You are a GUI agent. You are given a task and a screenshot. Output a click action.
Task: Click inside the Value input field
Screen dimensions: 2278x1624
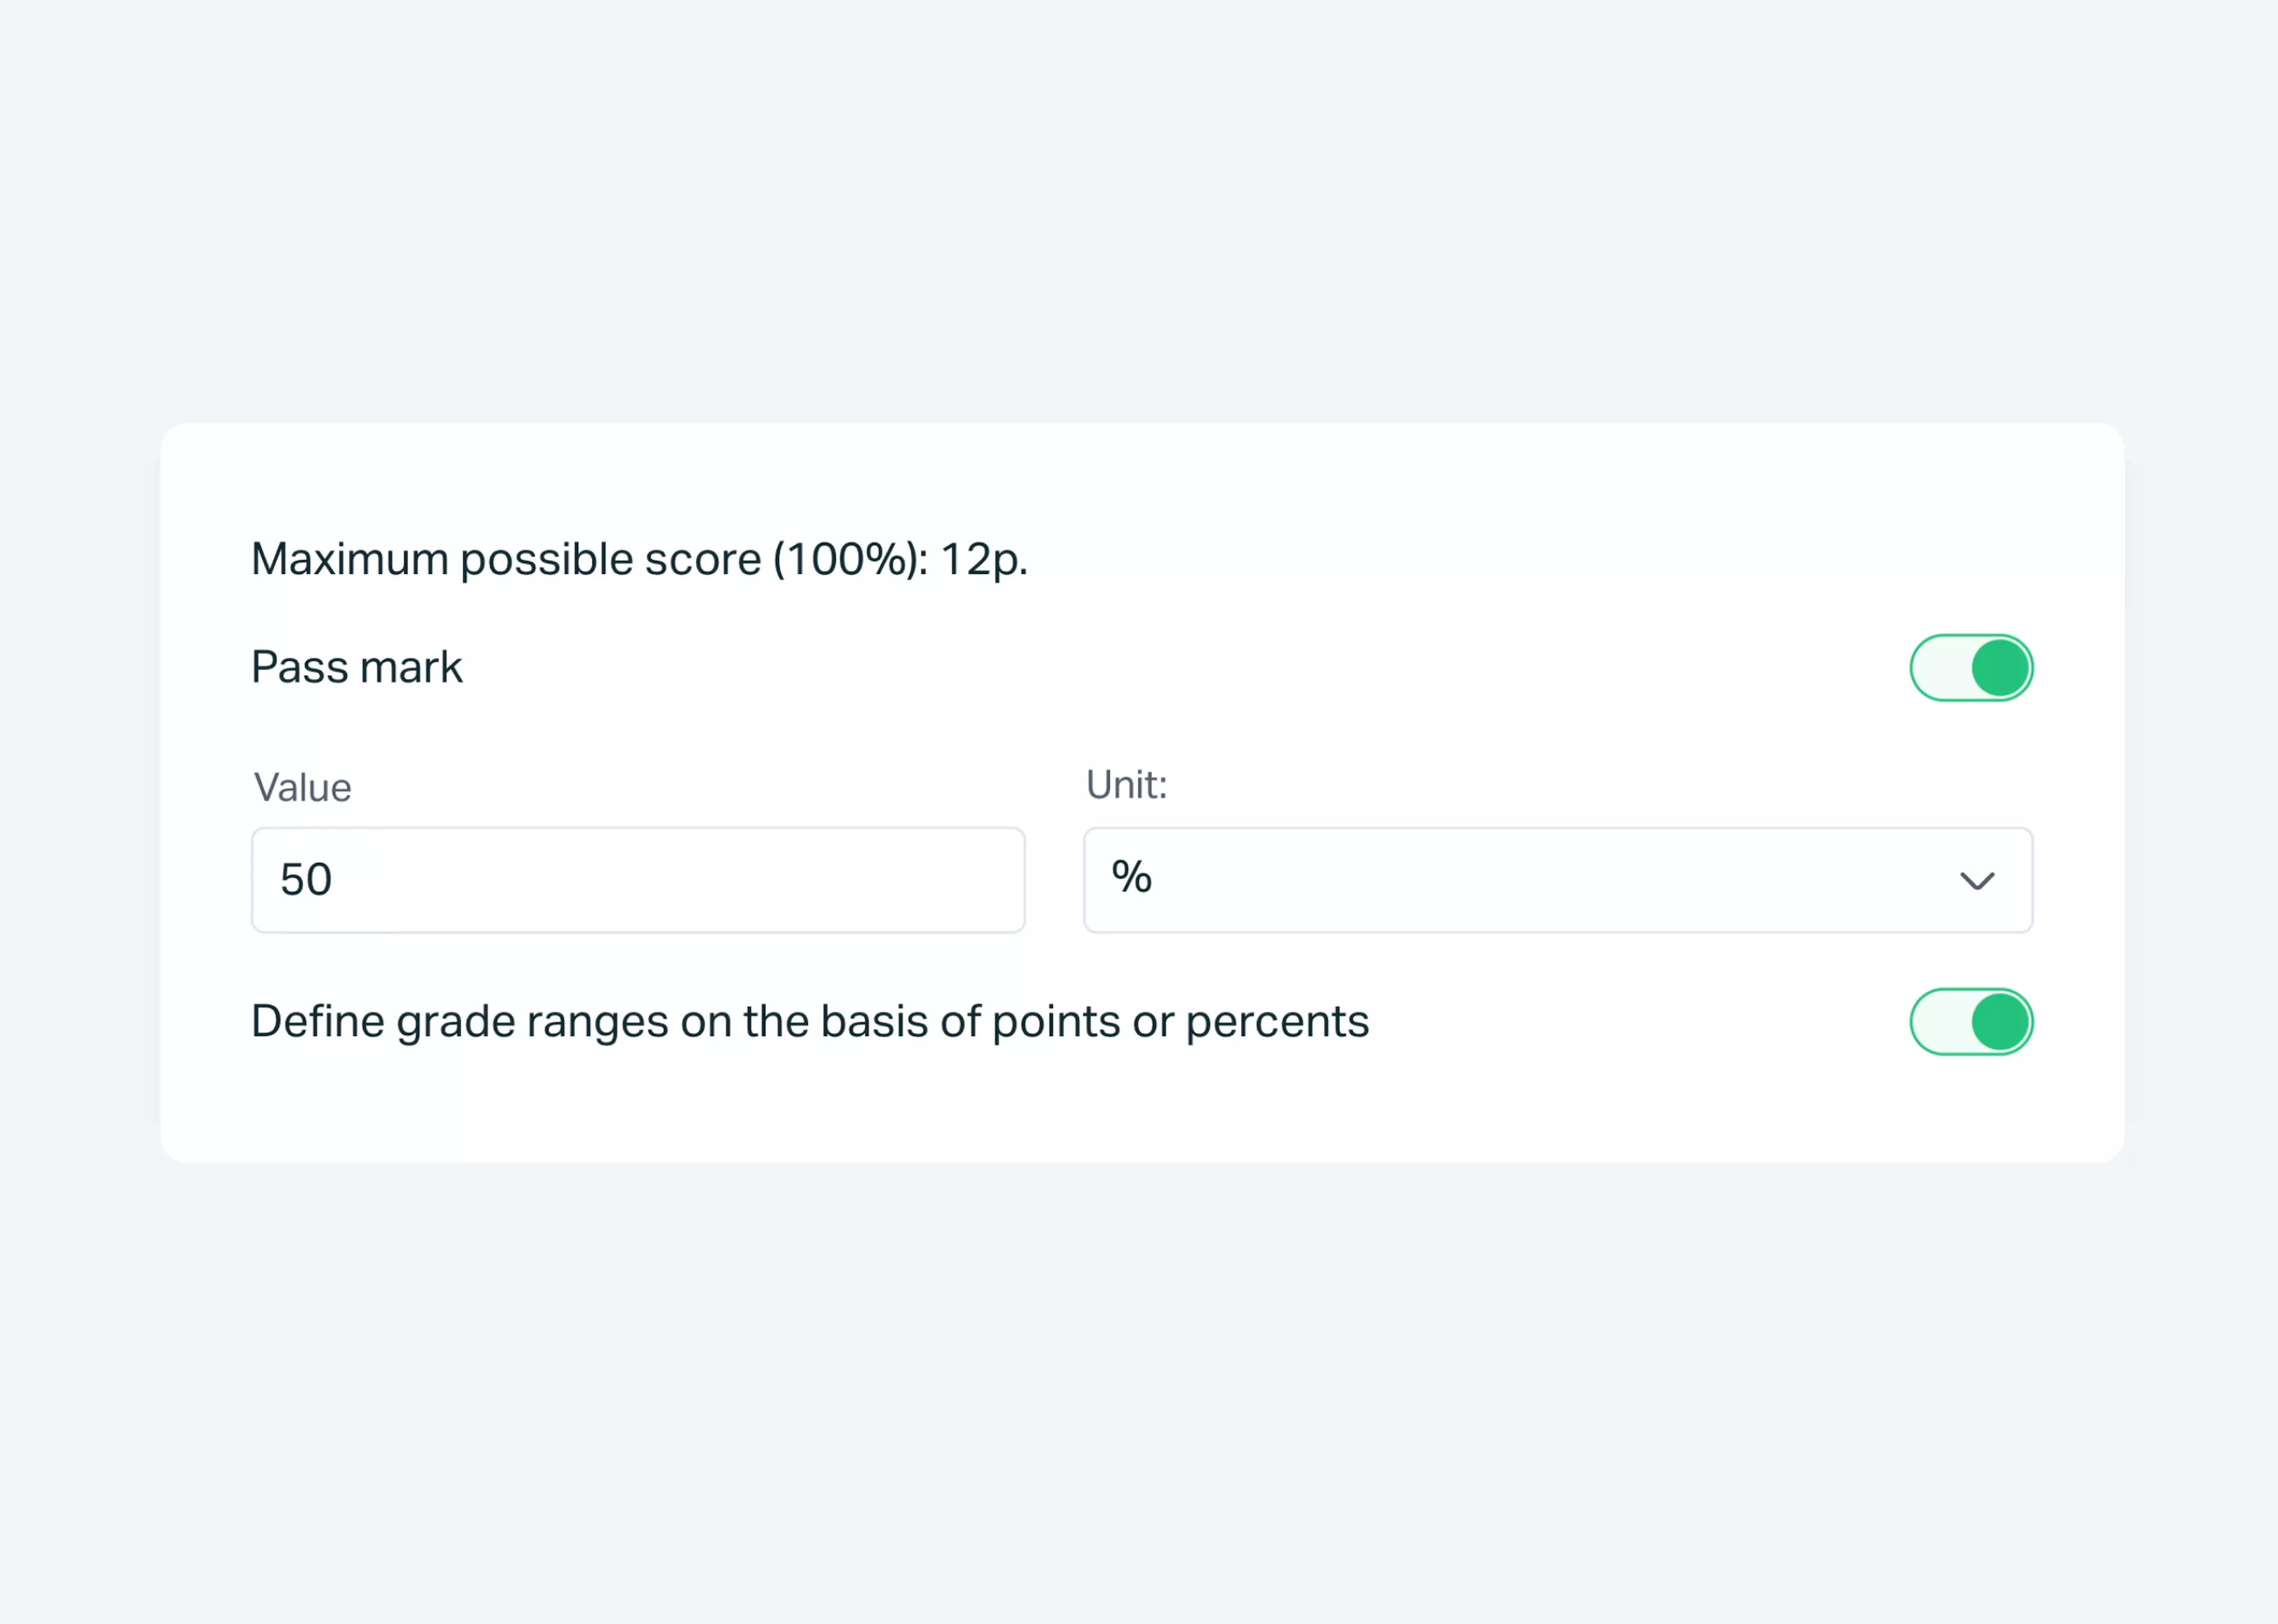637,880
